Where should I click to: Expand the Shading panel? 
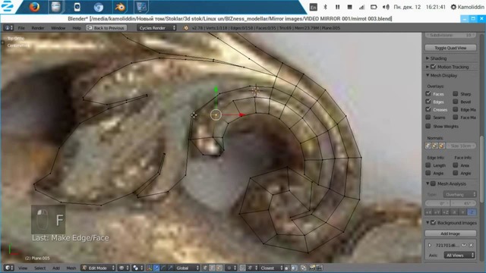(428, 58)
